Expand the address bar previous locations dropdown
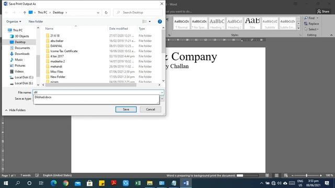The image size is (335, 188). coord(98,13)
